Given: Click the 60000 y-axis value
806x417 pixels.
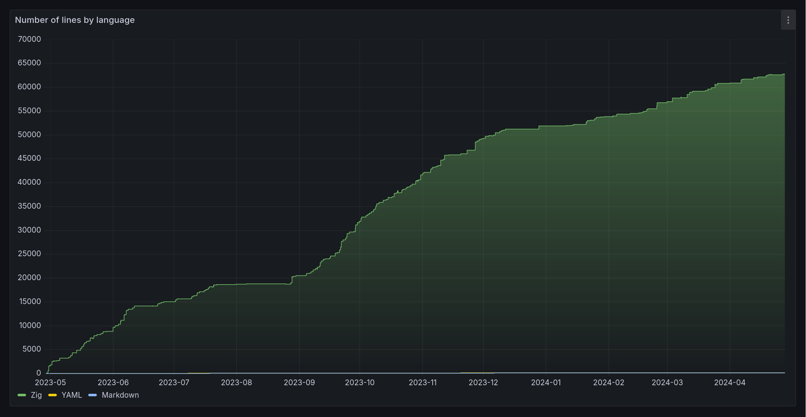Looking at the screenshot, I should pos(29,87).
